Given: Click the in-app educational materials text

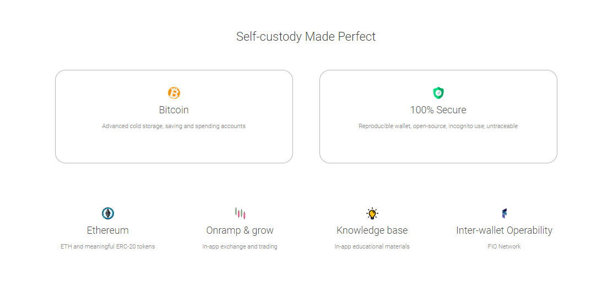Looking at the screenshot, I should tap(372, 247).
